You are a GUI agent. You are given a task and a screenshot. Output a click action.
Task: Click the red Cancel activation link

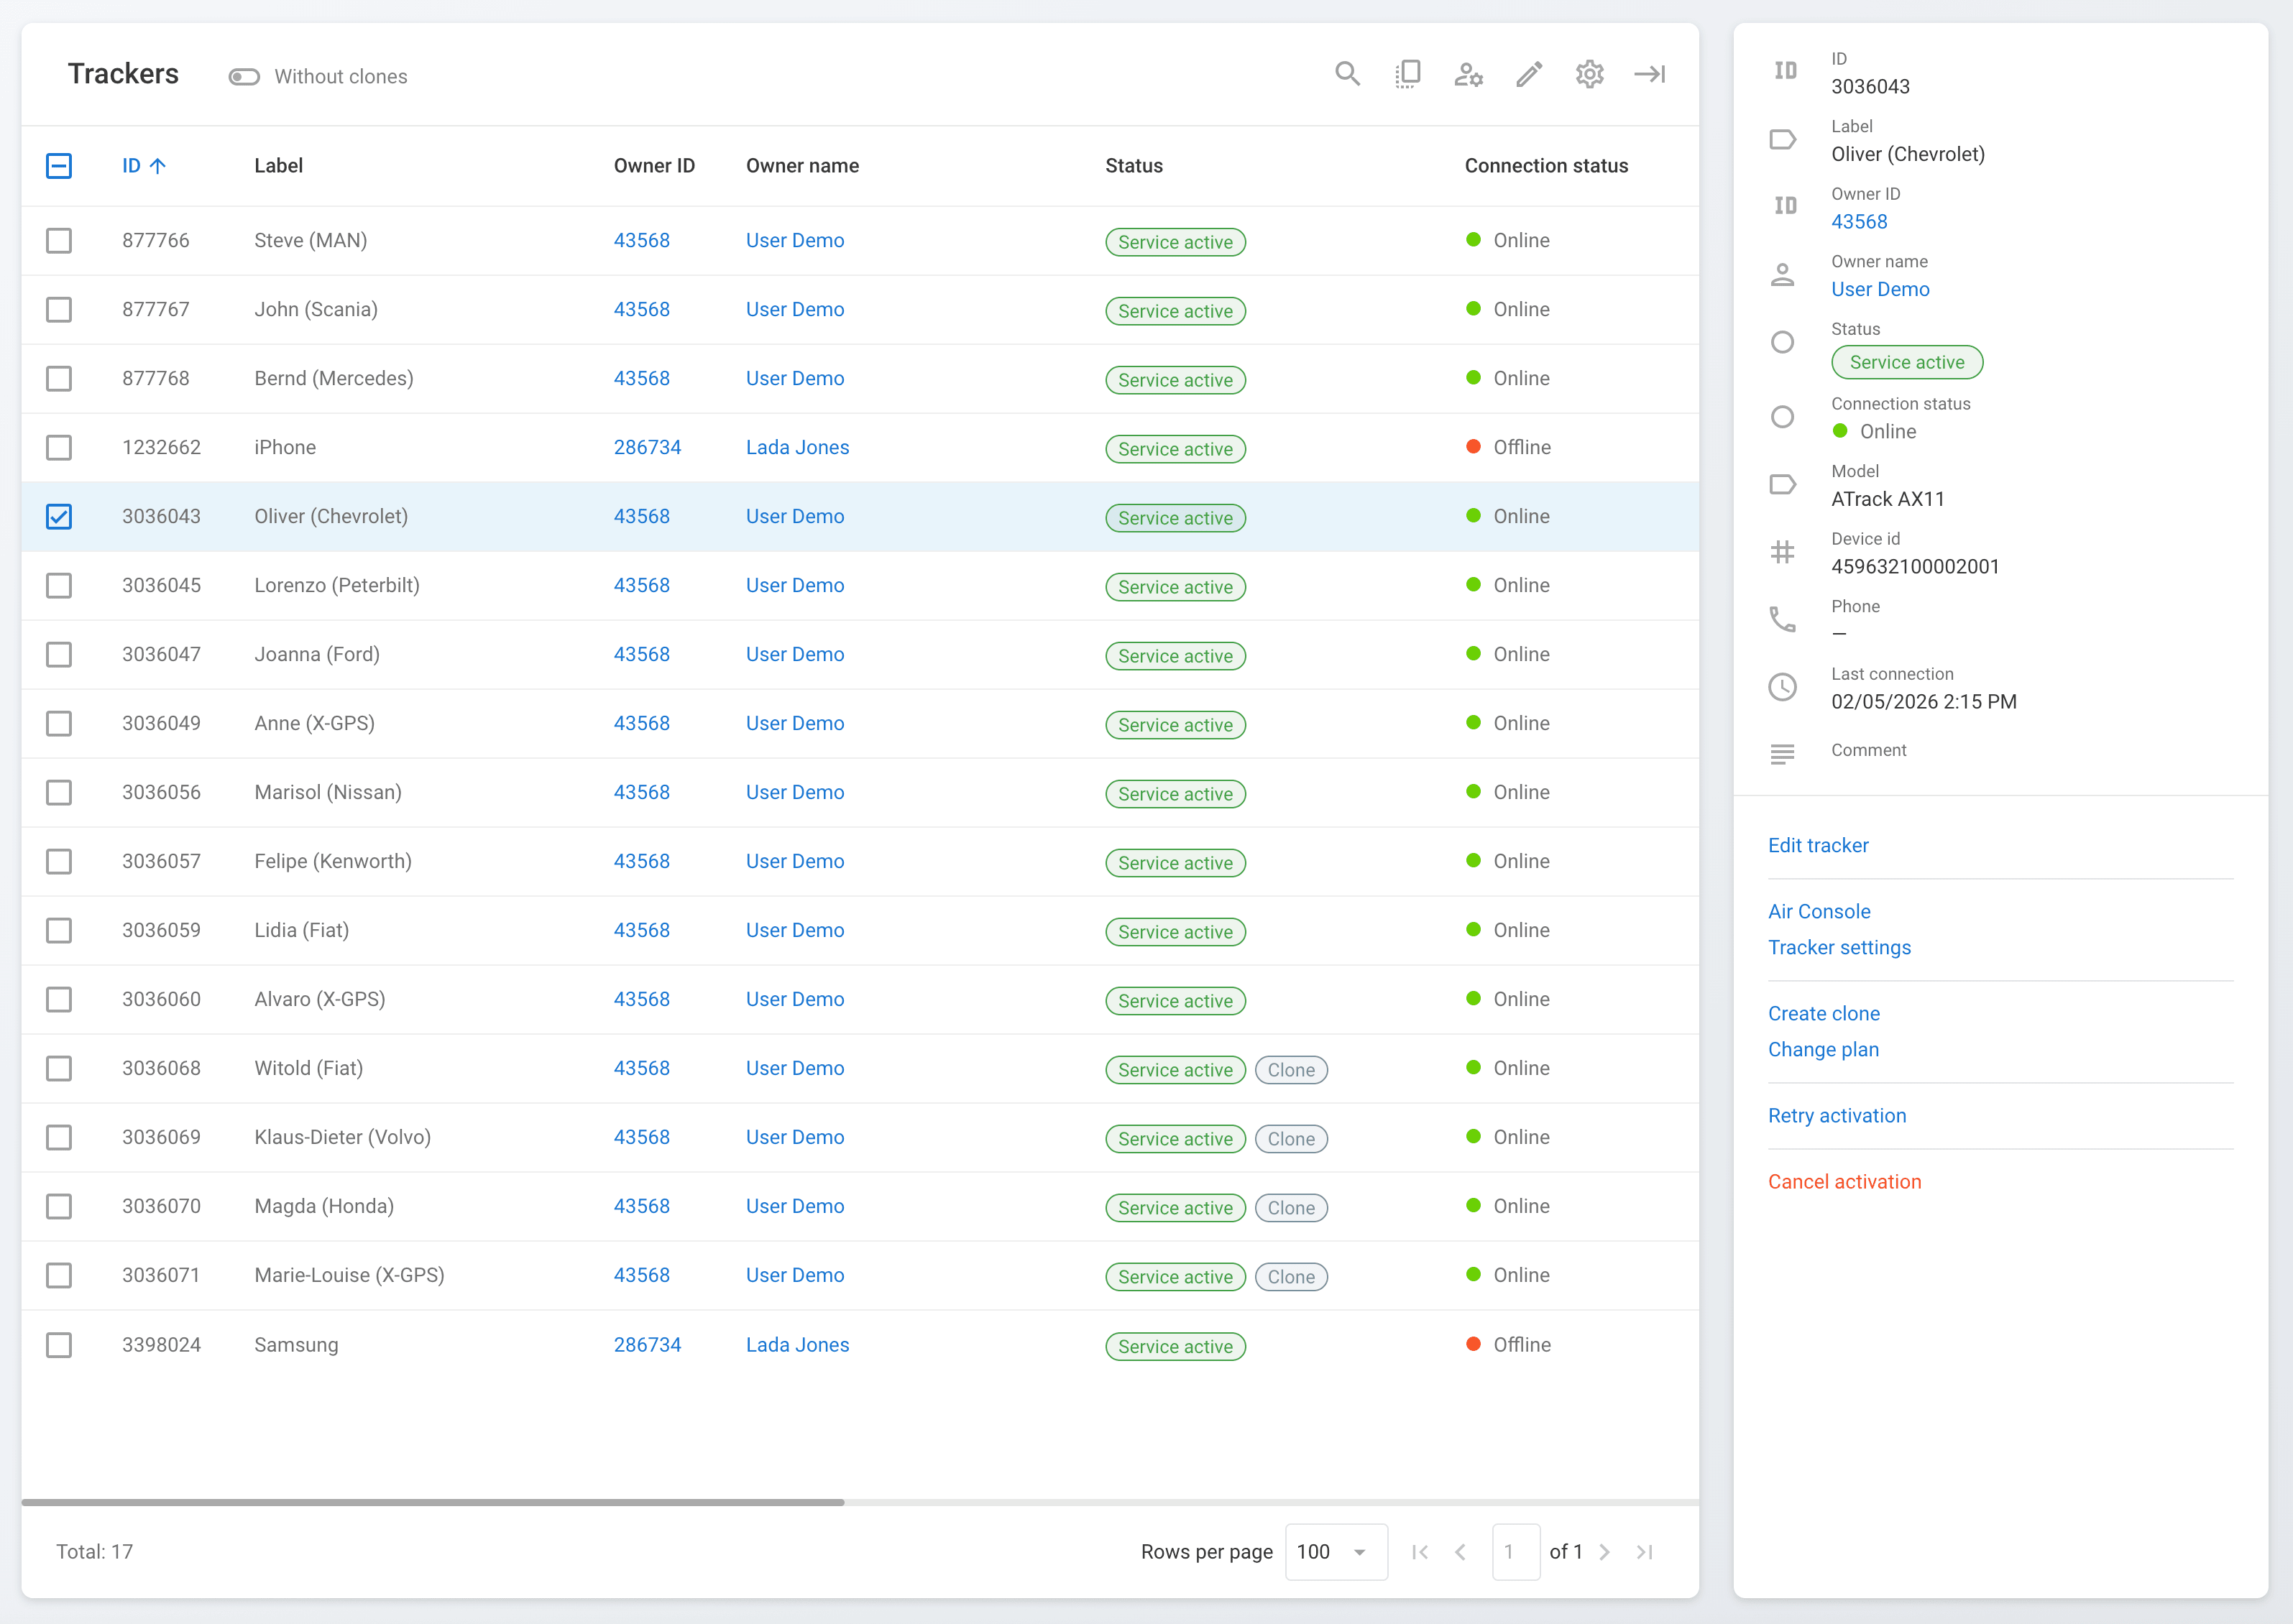pyautogui.click(x=1844, y=1181)
